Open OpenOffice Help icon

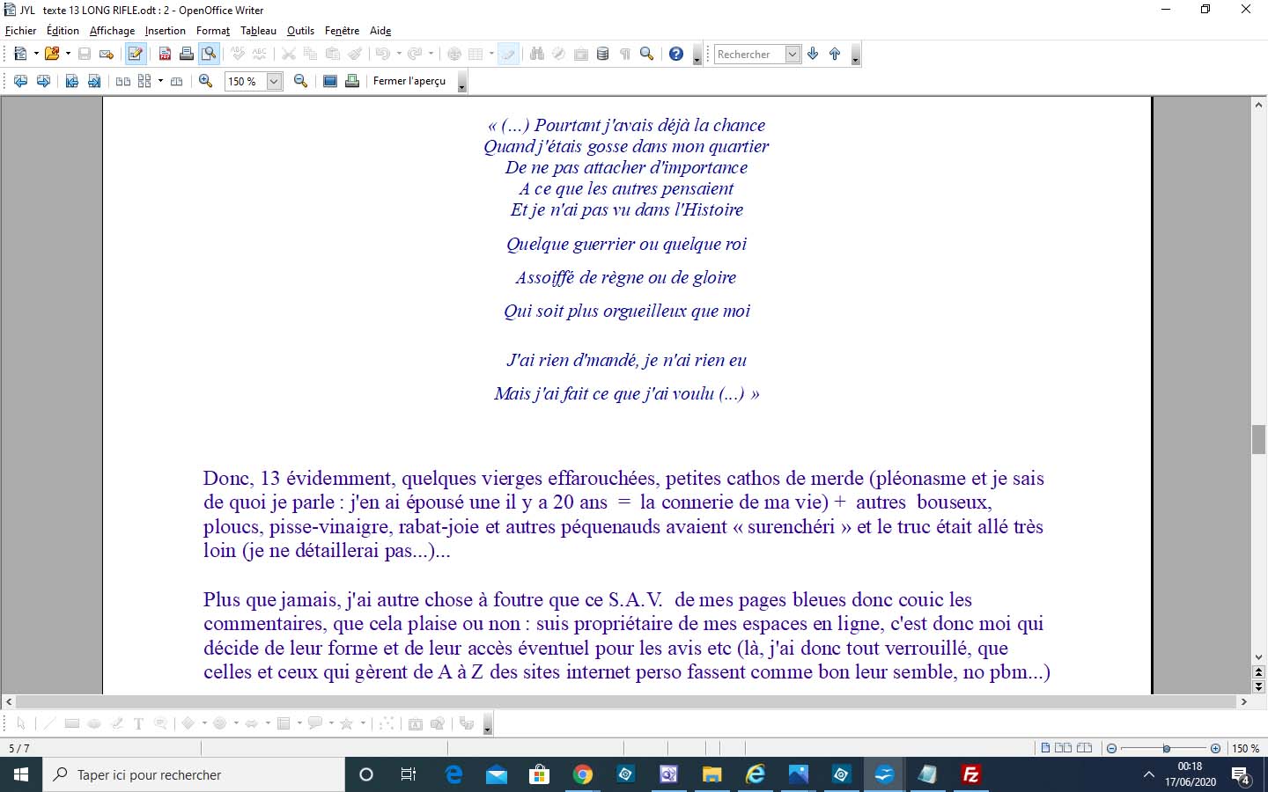click(x=676, y=54)
